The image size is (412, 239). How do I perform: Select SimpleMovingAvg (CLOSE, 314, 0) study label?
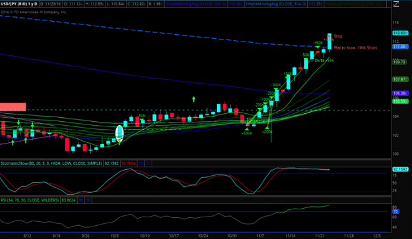click(x=276, y=4)
